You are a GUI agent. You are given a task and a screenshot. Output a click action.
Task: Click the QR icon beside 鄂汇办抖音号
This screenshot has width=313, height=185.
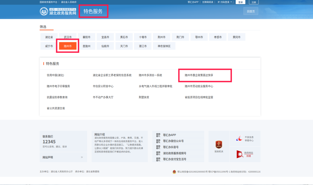158,147
